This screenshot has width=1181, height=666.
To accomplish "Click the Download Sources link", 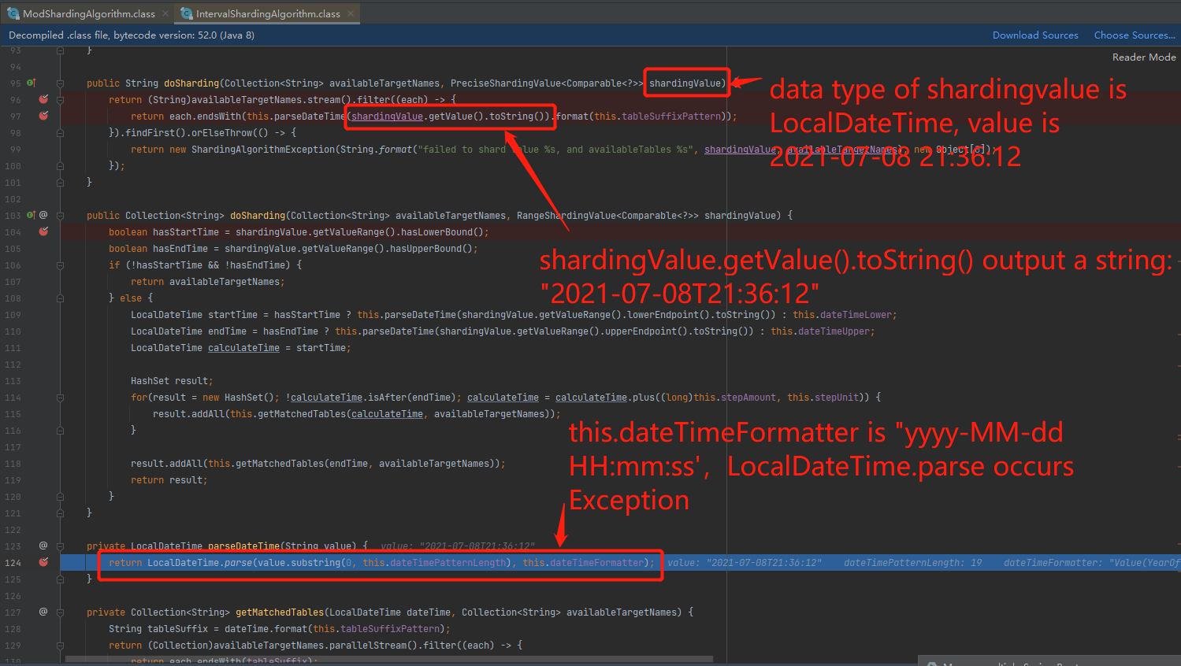I will (x=1035, y=35).
